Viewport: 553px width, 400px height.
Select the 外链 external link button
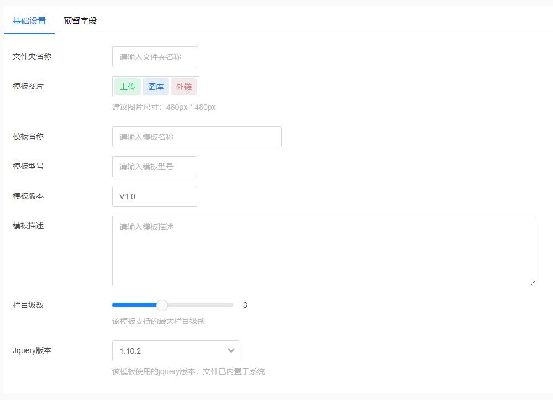click(184, 87)
